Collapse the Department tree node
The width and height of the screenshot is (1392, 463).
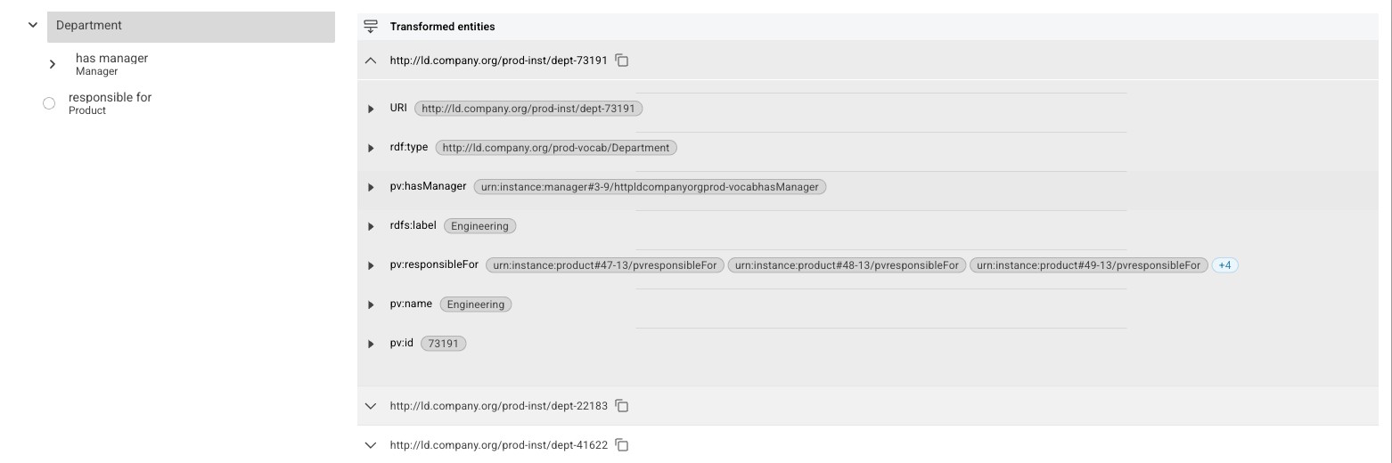coord(33,25)
